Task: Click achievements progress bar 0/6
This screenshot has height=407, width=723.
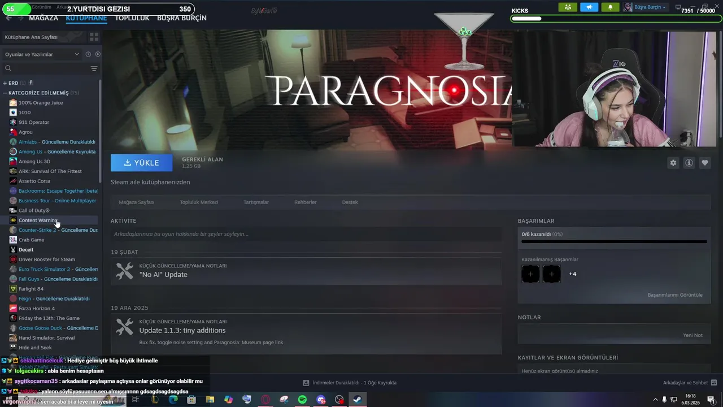Action: coord(614,242)
